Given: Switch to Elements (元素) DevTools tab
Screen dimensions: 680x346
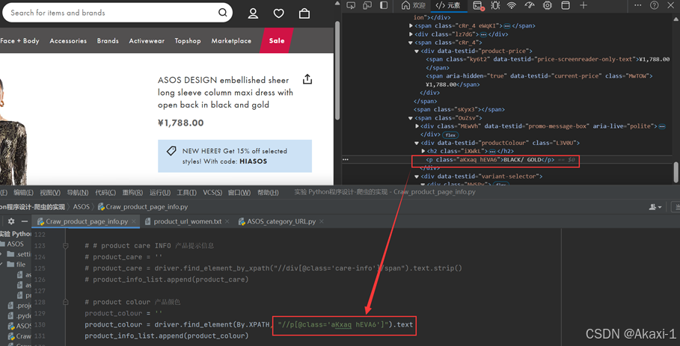Looking at the screenshot, I should (448, 5).
